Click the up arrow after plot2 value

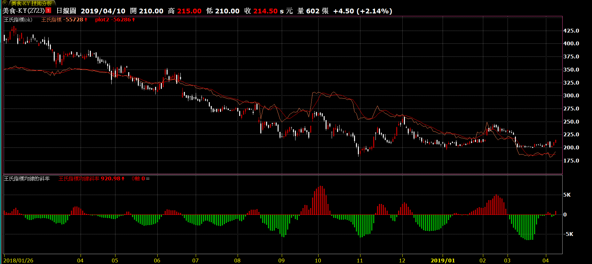point(133,20)
